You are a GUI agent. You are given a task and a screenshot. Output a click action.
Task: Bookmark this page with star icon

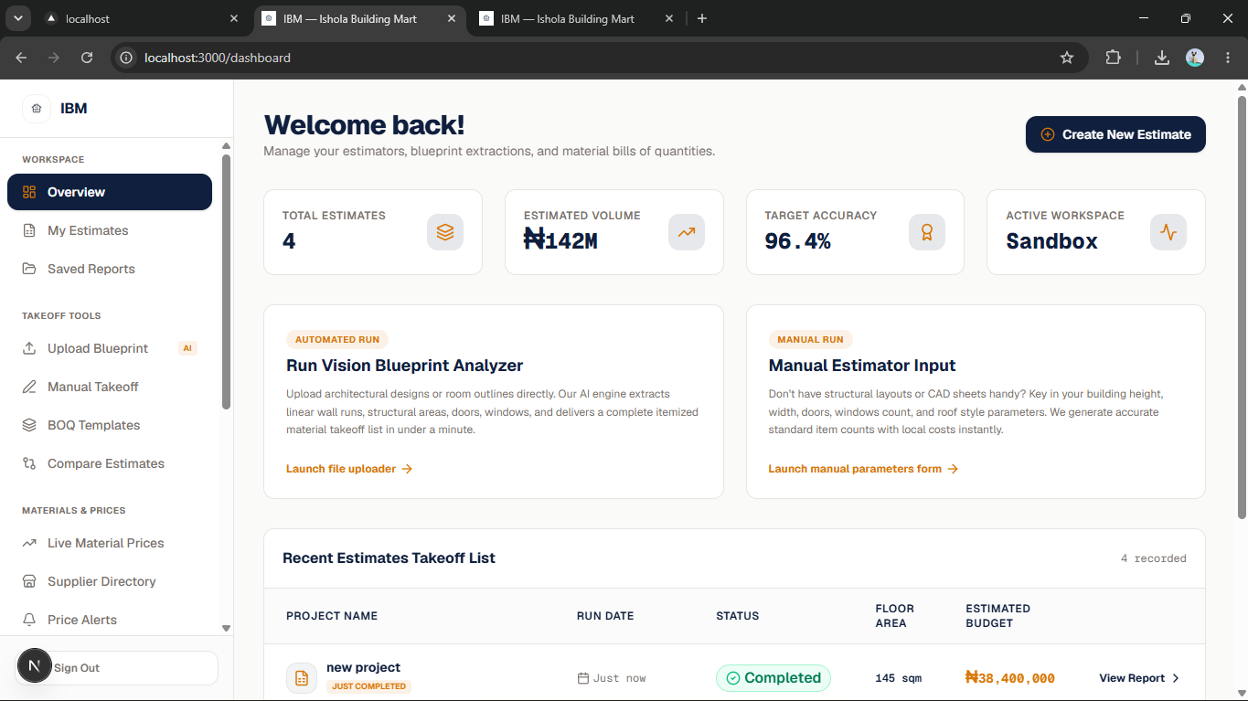pos(1067,58)
